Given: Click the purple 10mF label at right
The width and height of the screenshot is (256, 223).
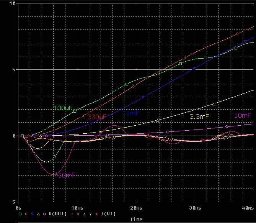Looking at the screenshot, I should (x=243, y=116).
